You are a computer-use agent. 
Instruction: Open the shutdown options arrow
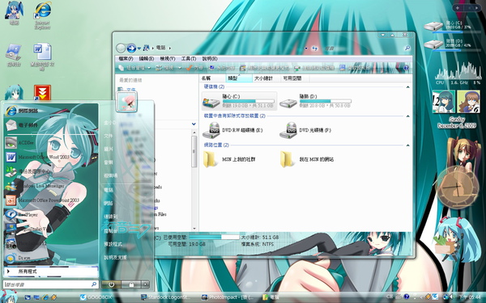[145, 284]
